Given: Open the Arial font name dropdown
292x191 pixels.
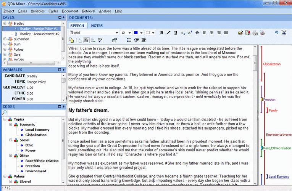Looking at the screenshot, I should (x=117, y=33).
